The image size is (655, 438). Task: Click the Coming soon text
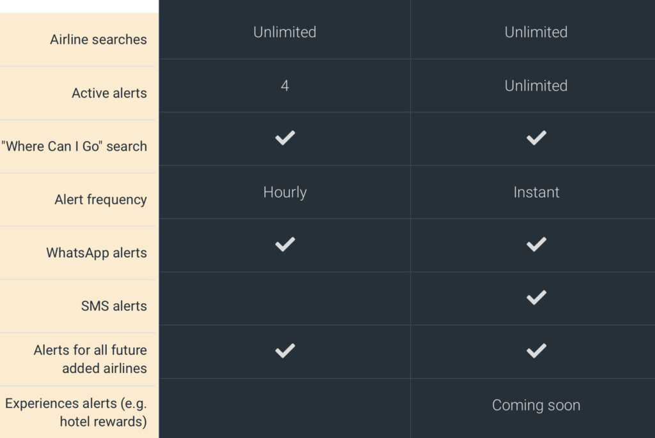pos(536,405)
